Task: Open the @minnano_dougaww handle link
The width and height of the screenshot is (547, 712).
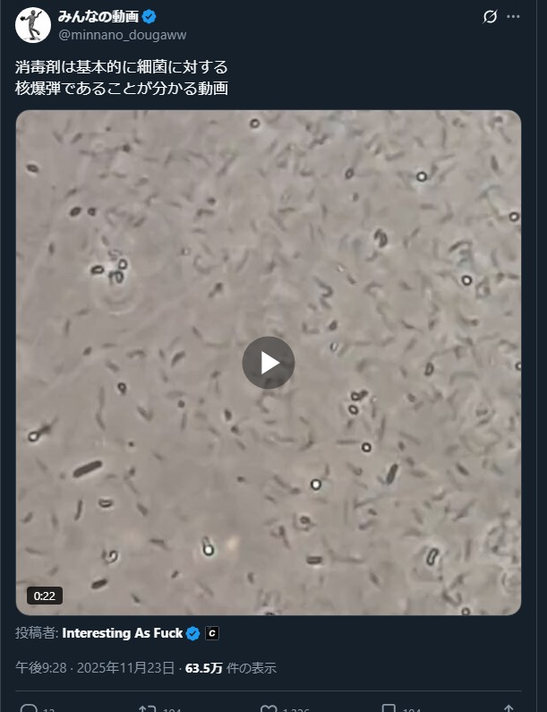Action: point(123,35)
